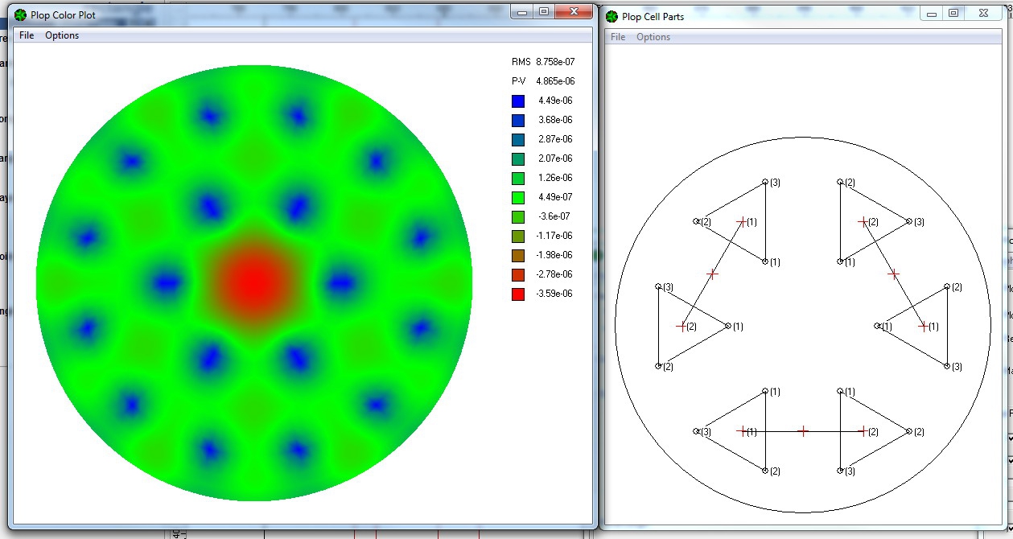Maximize the Plop Color Plot window
This screenshot has width=1013, height=539.
[x=544, y=11]
